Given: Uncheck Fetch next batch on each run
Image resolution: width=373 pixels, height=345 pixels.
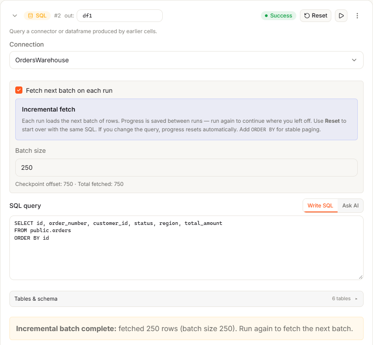Looking at the screenshot, I should pyautogui.click(x=19, y=91).
